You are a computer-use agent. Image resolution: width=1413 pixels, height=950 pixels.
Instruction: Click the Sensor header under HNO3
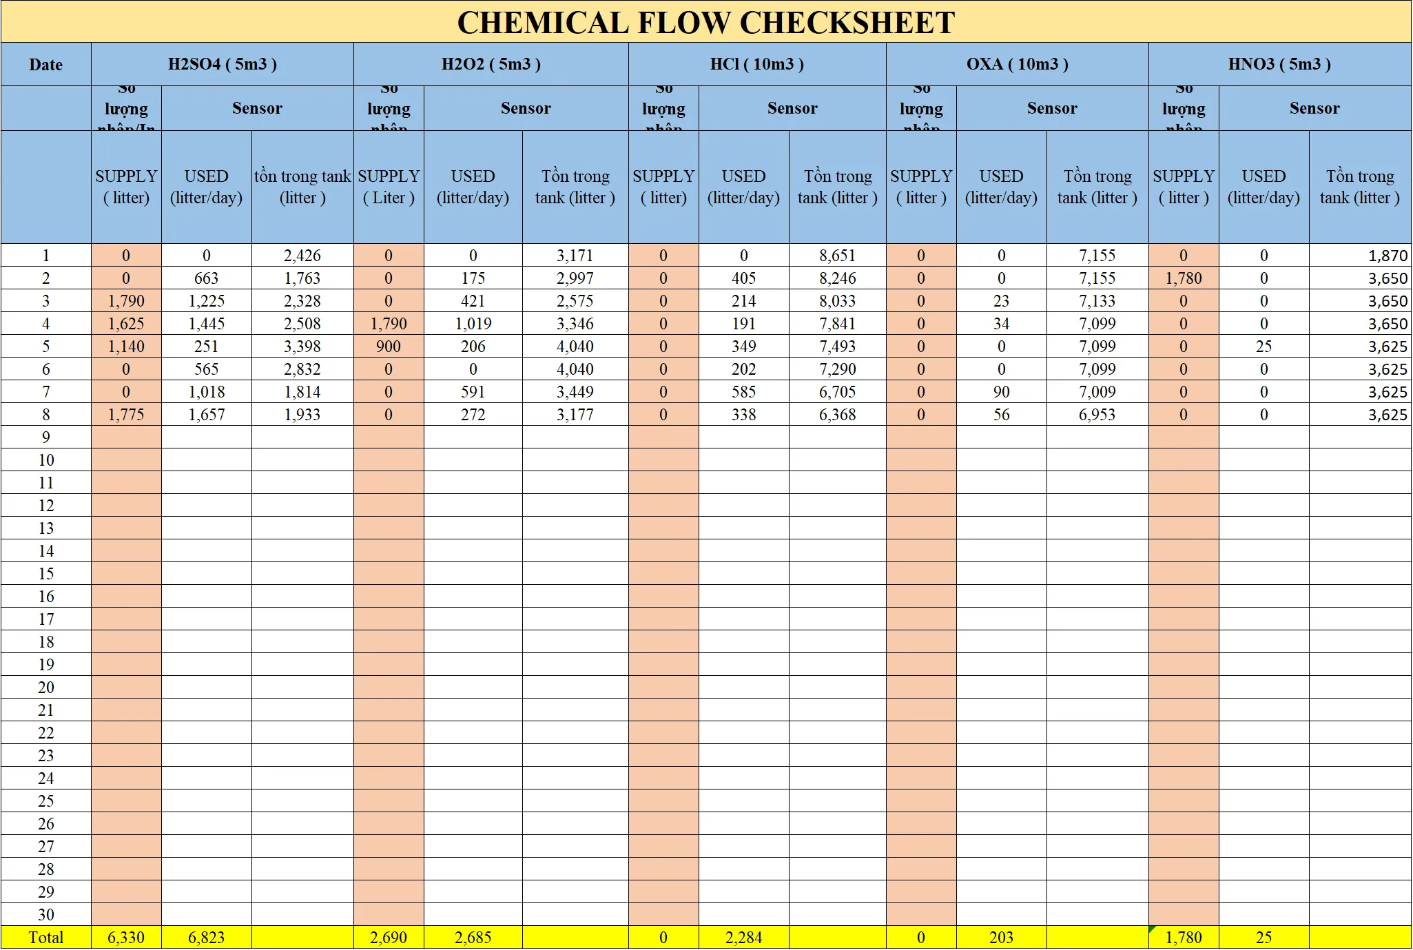(x=1315, y=108)
